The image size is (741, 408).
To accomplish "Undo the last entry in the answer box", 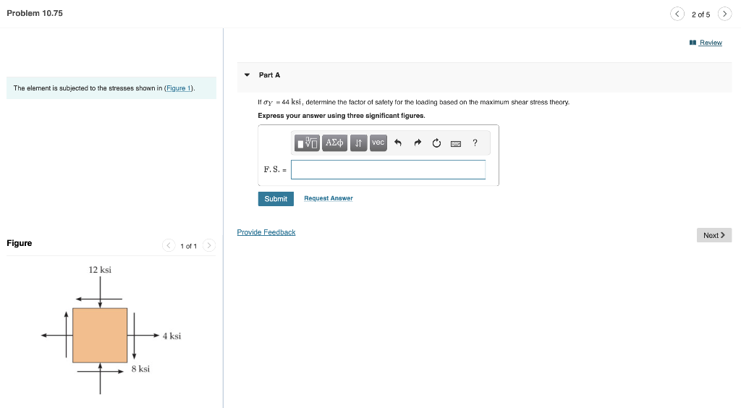I will click(398, 143).
